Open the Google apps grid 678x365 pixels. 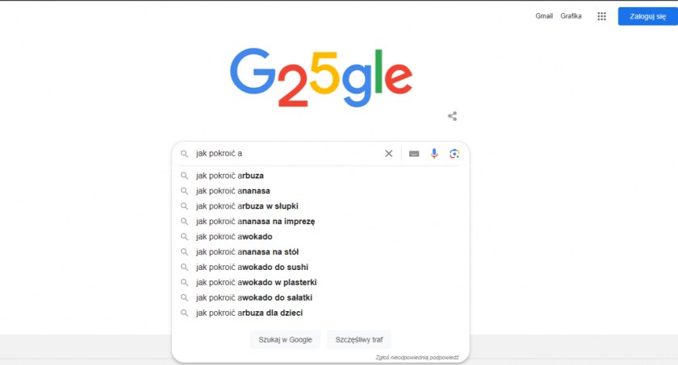[x=601, y=16]
